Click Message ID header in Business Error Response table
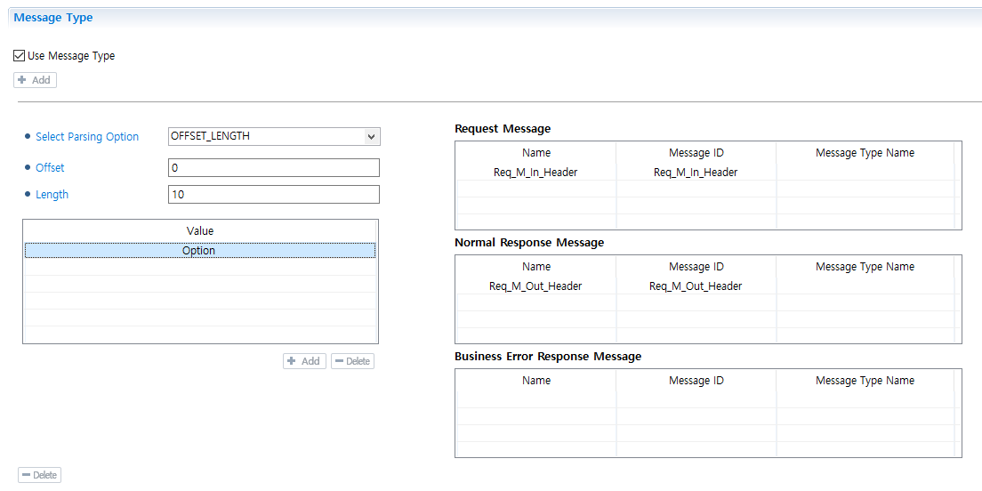Screen dimensions: 982x491 point(696,381)
